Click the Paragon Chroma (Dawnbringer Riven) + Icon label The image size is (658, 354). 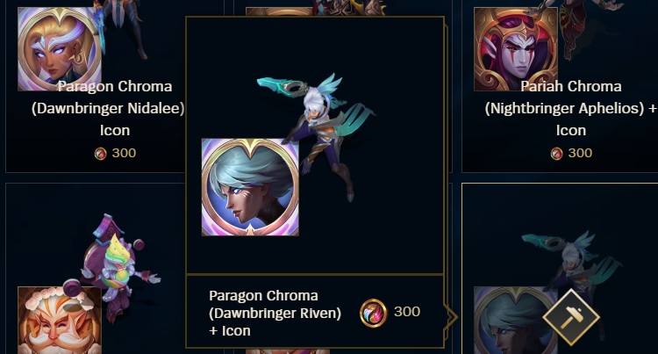pyautogui.click(x=275, y=314)
